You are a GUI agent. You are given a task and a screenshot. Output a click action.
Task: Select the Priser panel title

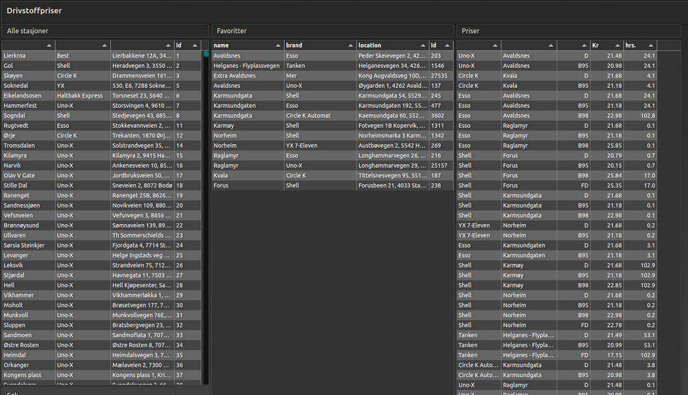tap(471, 31)
